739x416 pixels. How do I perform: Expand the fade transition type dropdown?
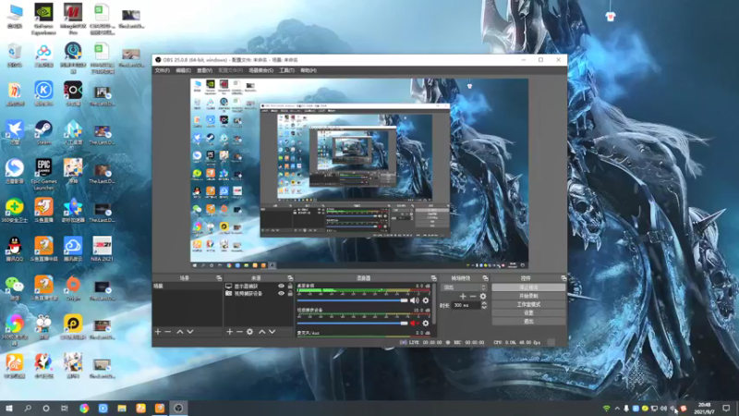coord(464,288)
